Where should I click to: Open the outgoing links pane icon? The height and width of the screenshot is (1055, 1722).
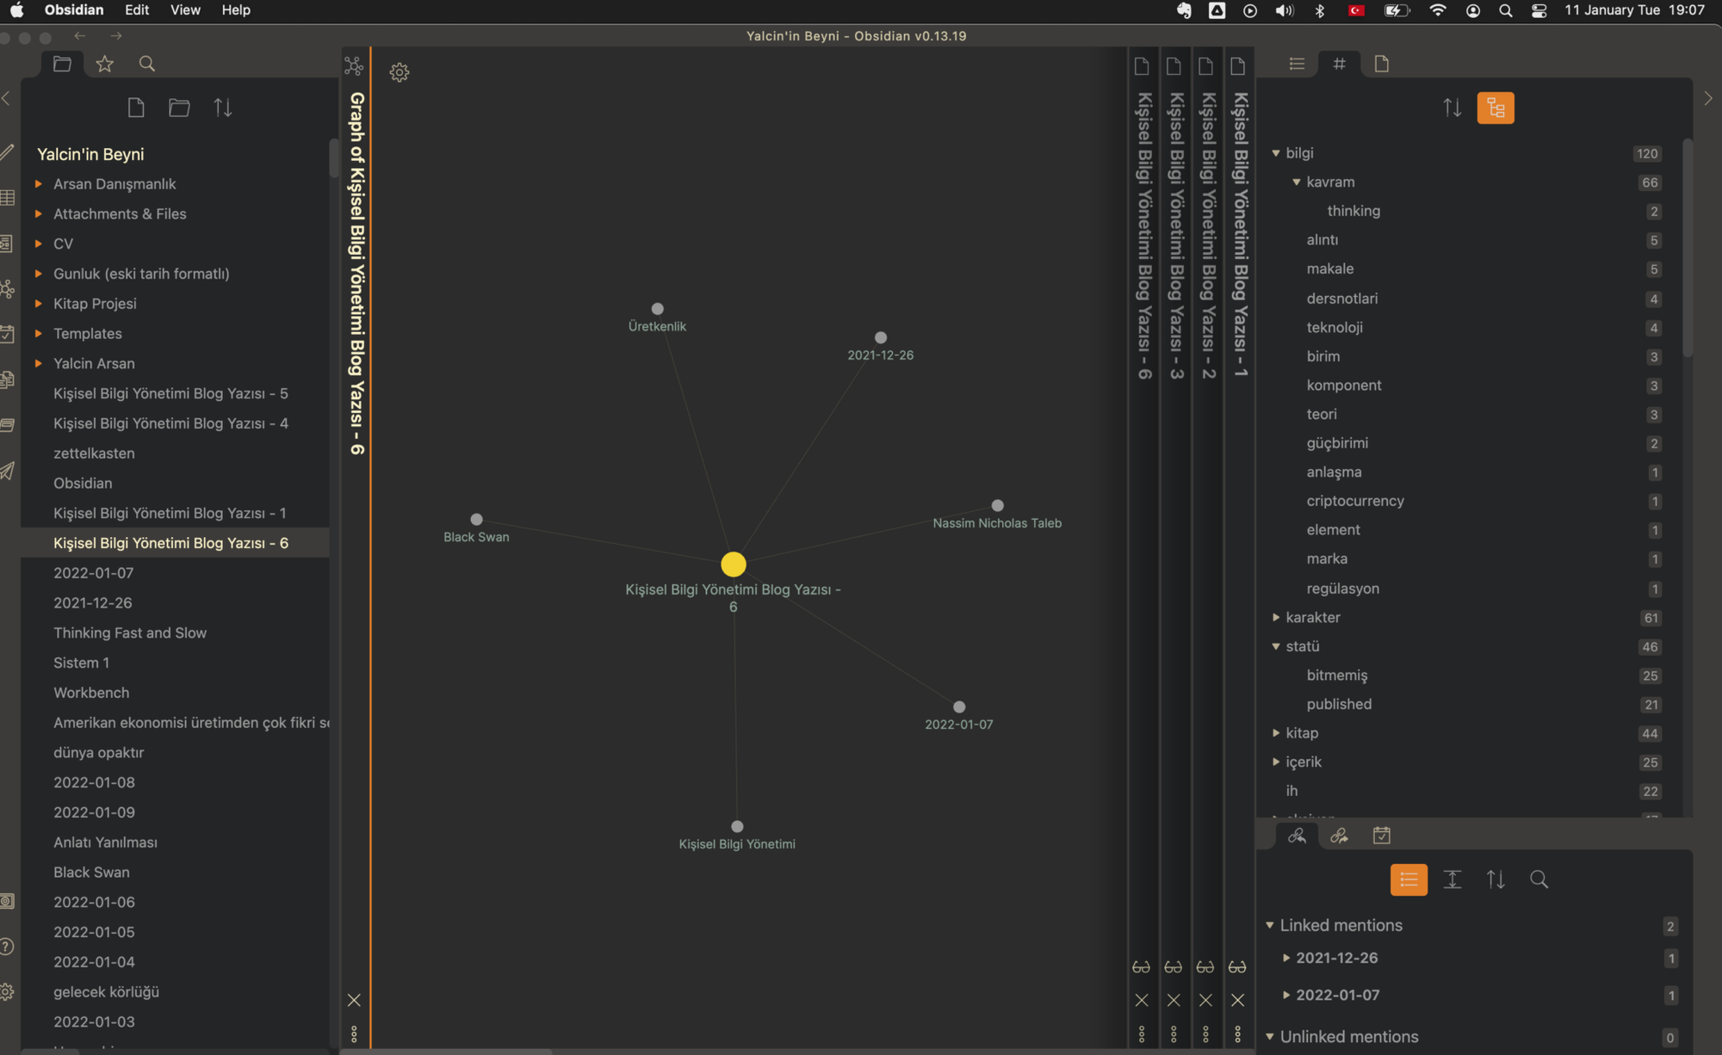tap(1339, 836)
